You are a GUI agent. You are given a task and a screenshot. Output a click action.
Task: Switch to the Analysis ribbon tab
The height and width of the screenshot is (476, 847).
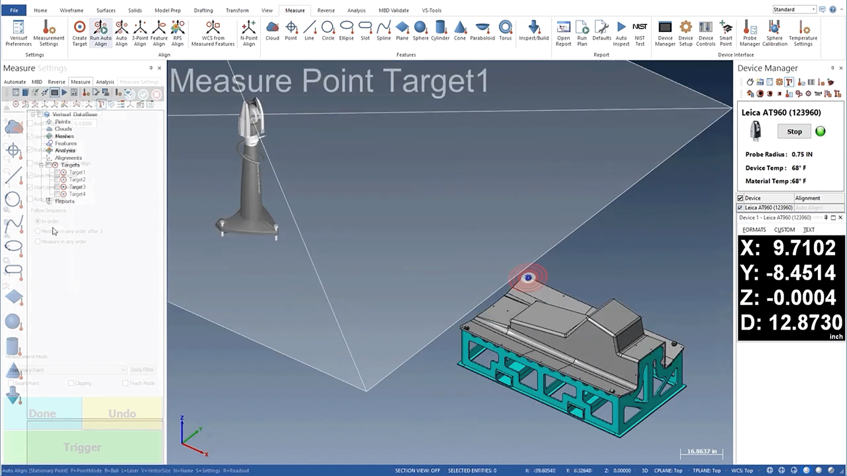[x=356, y=10]
